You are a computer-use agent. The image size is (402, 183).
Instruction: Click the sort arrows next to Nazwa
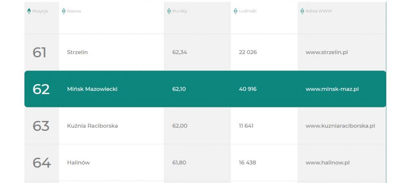64,11
